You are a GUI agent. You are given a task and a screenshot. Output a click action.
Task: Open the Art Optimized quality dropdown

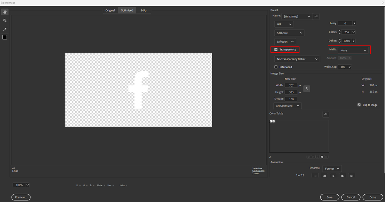tap(287, 106)
